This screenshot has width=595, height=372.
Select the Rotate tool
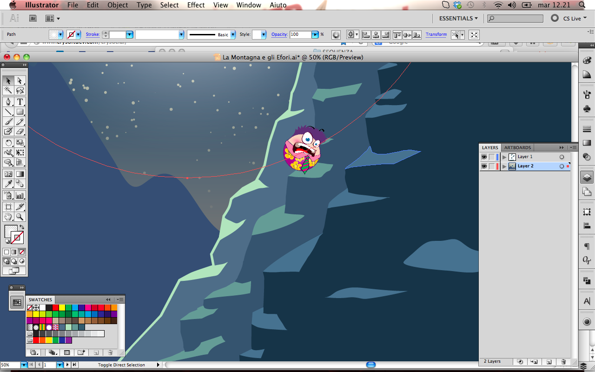tap(8, 143)
